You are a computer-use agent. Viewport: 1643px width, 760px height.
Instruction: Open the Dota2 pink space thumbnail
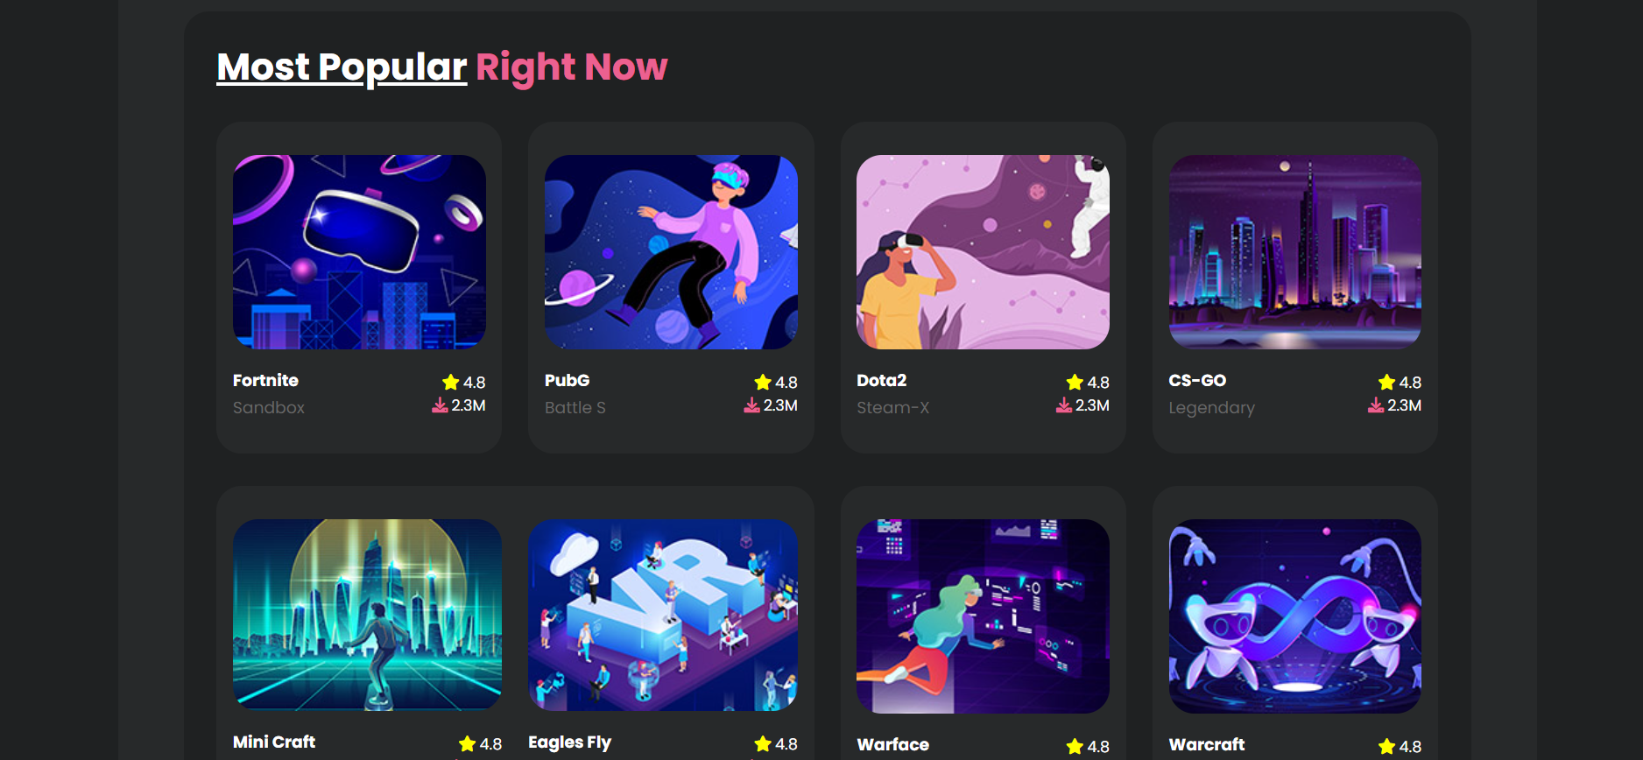tap(983, 252)
